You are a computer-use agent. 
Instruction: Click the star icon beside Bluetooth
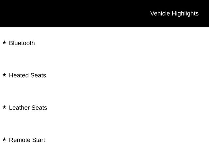pos(4,43)
